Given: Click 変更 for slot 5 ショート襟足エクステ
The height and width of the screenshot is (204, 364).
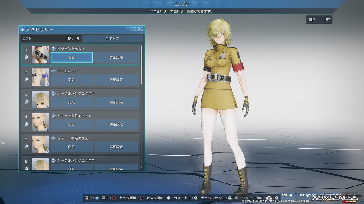Looking at the screenshot, I should [x=71, y=147].
